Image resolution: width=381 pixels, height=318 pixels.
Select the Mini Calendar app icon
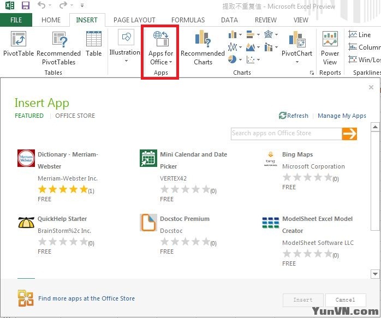tap(148, 158)
